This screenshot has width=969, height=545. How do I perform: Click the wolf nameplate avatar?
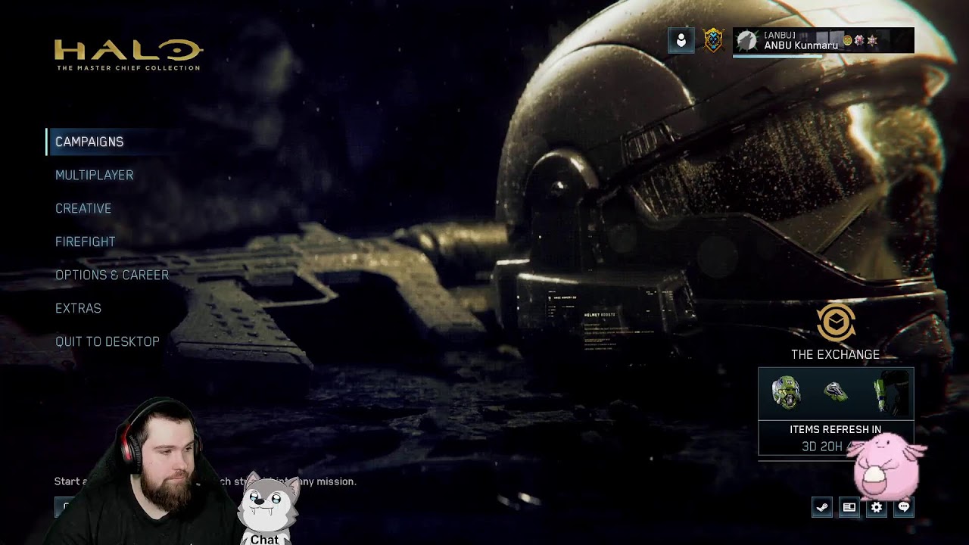point(747,41)
